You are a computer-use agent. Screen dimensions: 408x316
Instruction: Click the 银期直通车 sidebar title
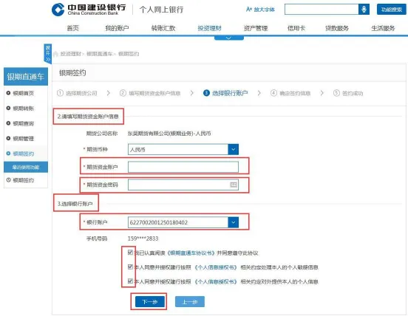click(x=26, y=77)
